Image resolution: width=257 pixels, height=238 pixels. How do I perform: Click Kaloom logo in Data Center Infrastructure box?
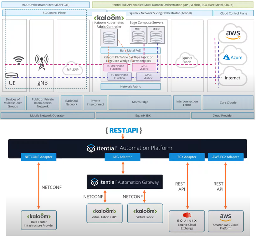pyautogui.click(x=39, y=216)
